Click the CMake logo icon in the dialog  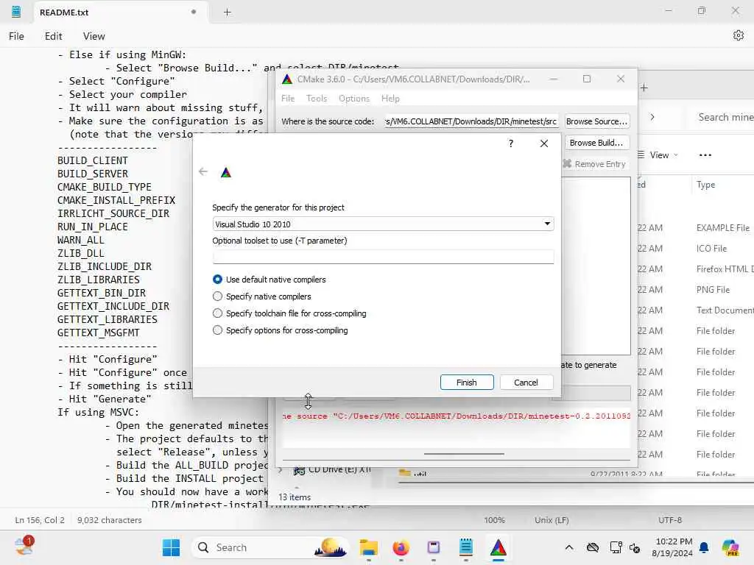tap(226, 172)
